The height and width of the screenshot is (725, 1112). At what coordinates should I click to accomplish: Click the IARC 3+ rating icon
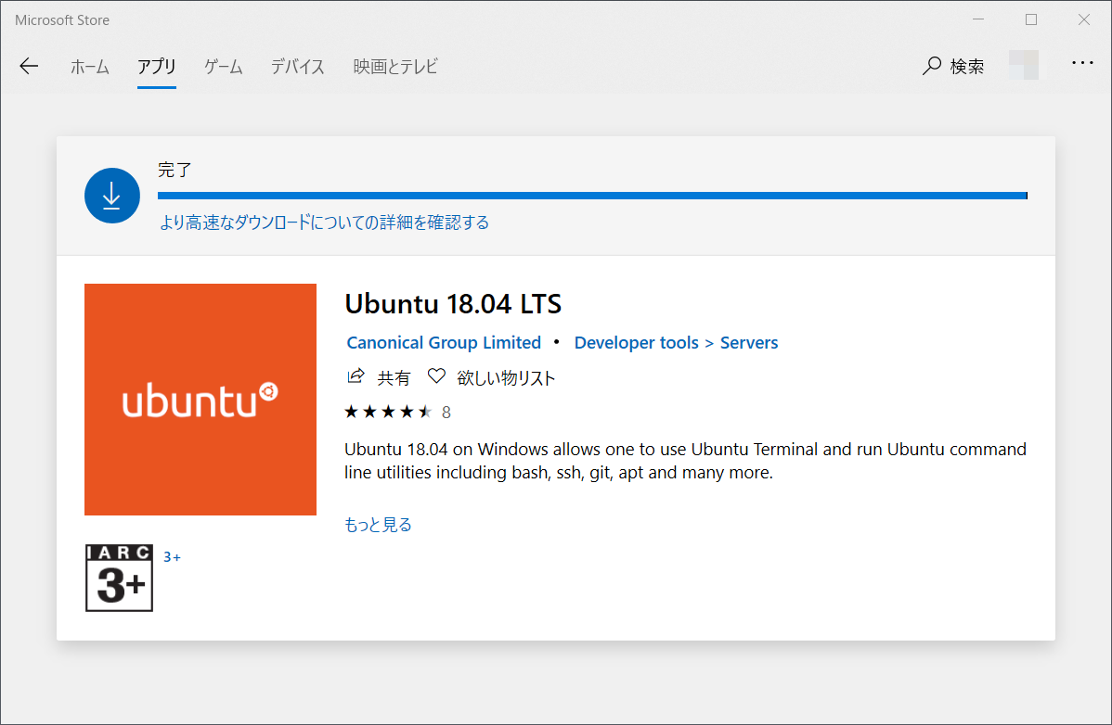119,577
